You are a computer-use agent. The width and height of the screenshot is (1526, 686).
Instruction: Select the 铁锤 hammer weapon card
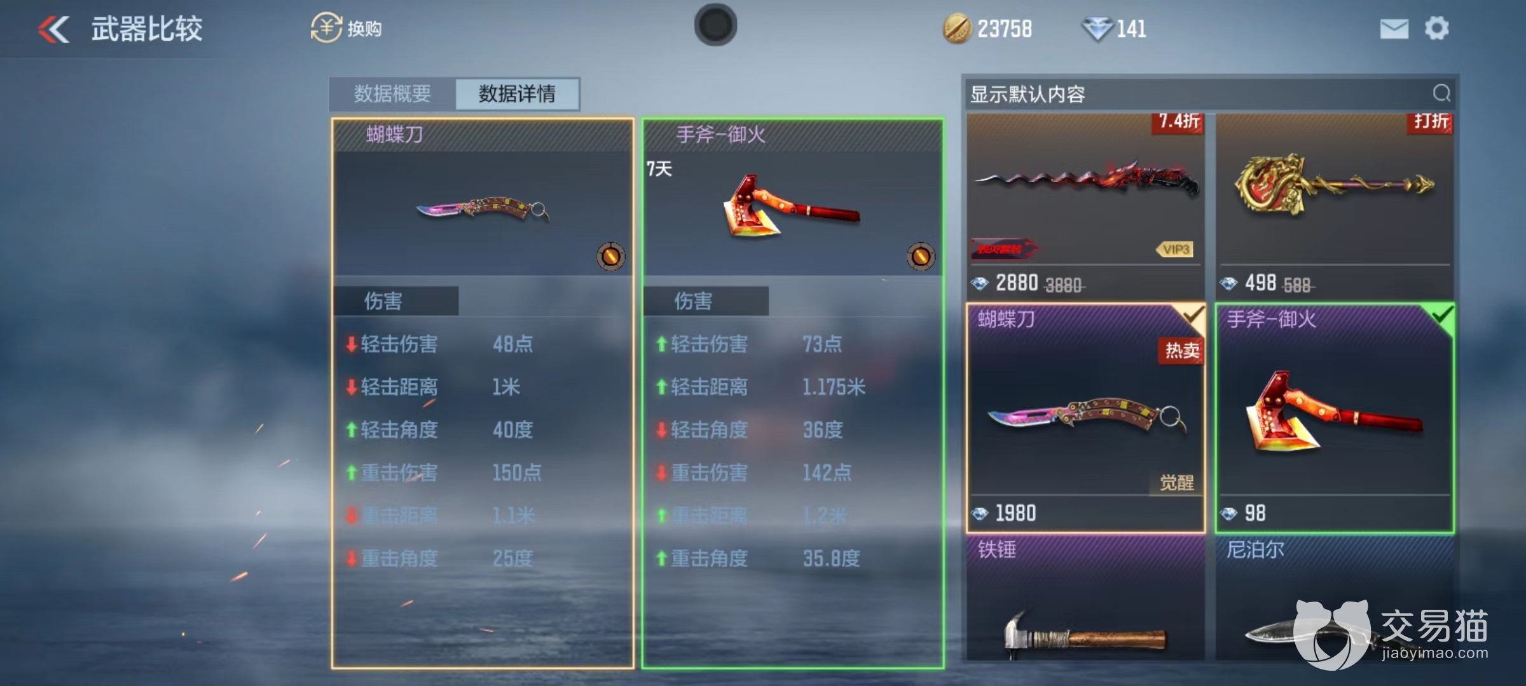point(1085,598)
